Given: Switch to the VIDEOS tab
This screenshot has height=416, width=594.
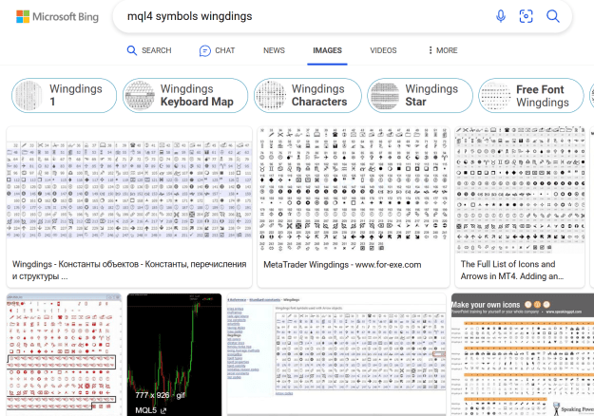Looking at the screenshot, I should coord(383,50).
